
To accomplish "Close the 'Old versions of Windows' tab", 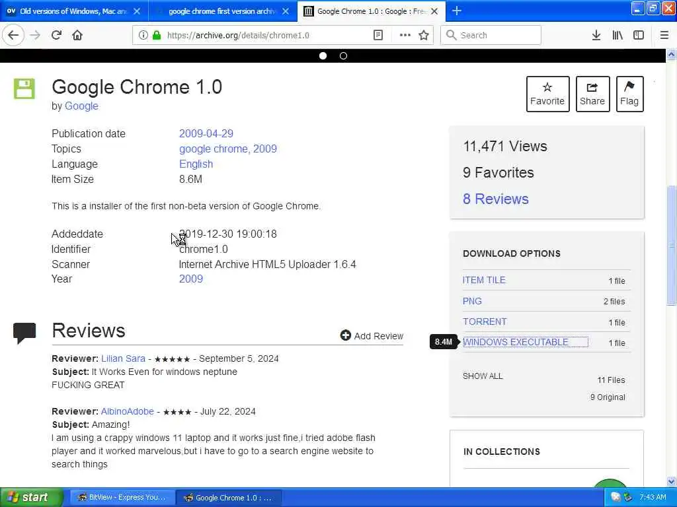I will pos(137,11).
